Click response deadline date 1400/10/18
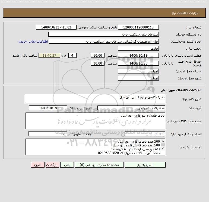 pyautogui.click(x=138, y=55)
